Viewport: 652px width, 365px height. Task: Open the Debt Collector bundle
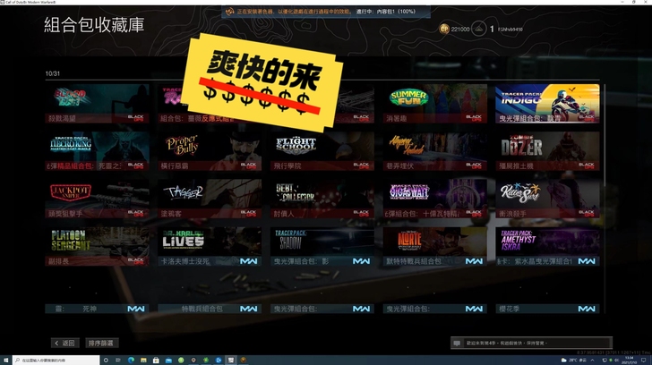(x=322, y=199)
